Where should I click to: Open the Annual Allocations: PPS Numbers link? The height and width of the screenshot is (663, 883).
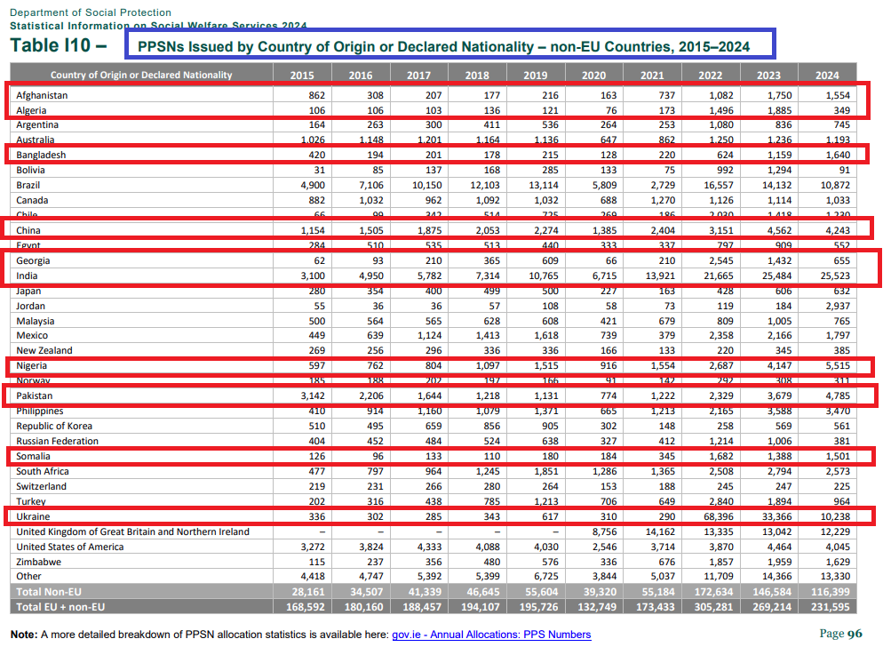click(491, 635)
